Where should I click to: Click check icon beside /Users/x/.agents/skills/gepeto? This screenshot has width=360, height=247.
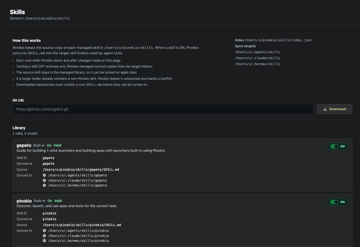tap(44, 175)
